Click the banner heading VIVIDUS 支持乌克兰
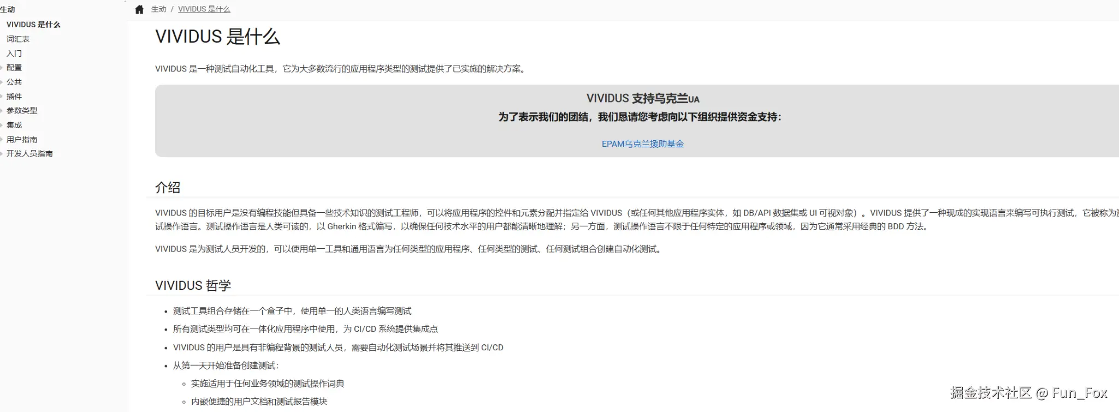The height and width of the screenshot is (412, 1119). (643, 99)
